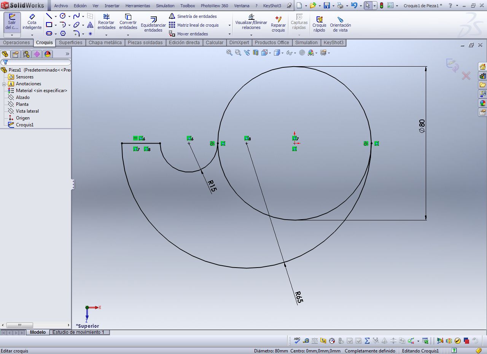Click Equidistanciar entidades tool
The width and height of the screenshot is (487, 354).
pyautogui.click(x=153, y=24)
